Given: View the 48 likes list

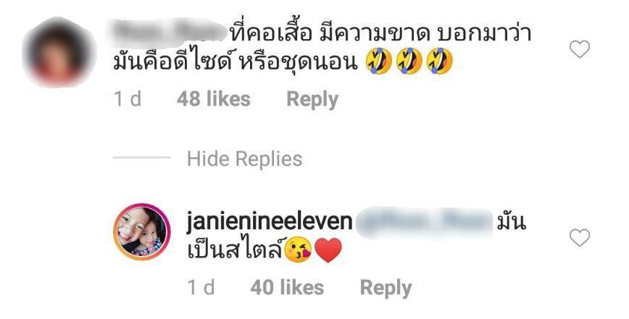Looking at the screenshot, I should click(213, 99).
